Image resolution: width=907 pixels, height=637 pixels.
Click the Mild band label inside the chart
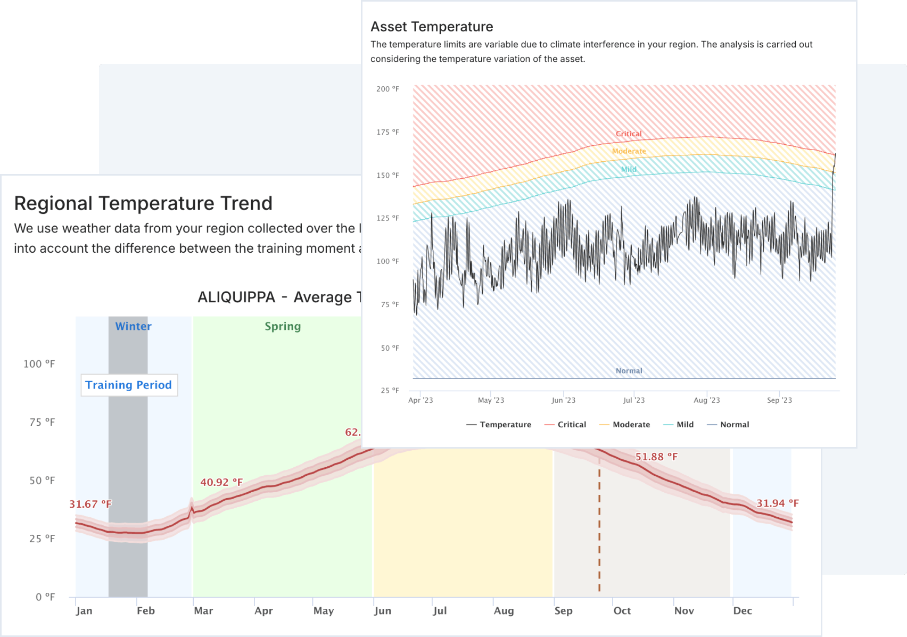[x=629, y=169]
